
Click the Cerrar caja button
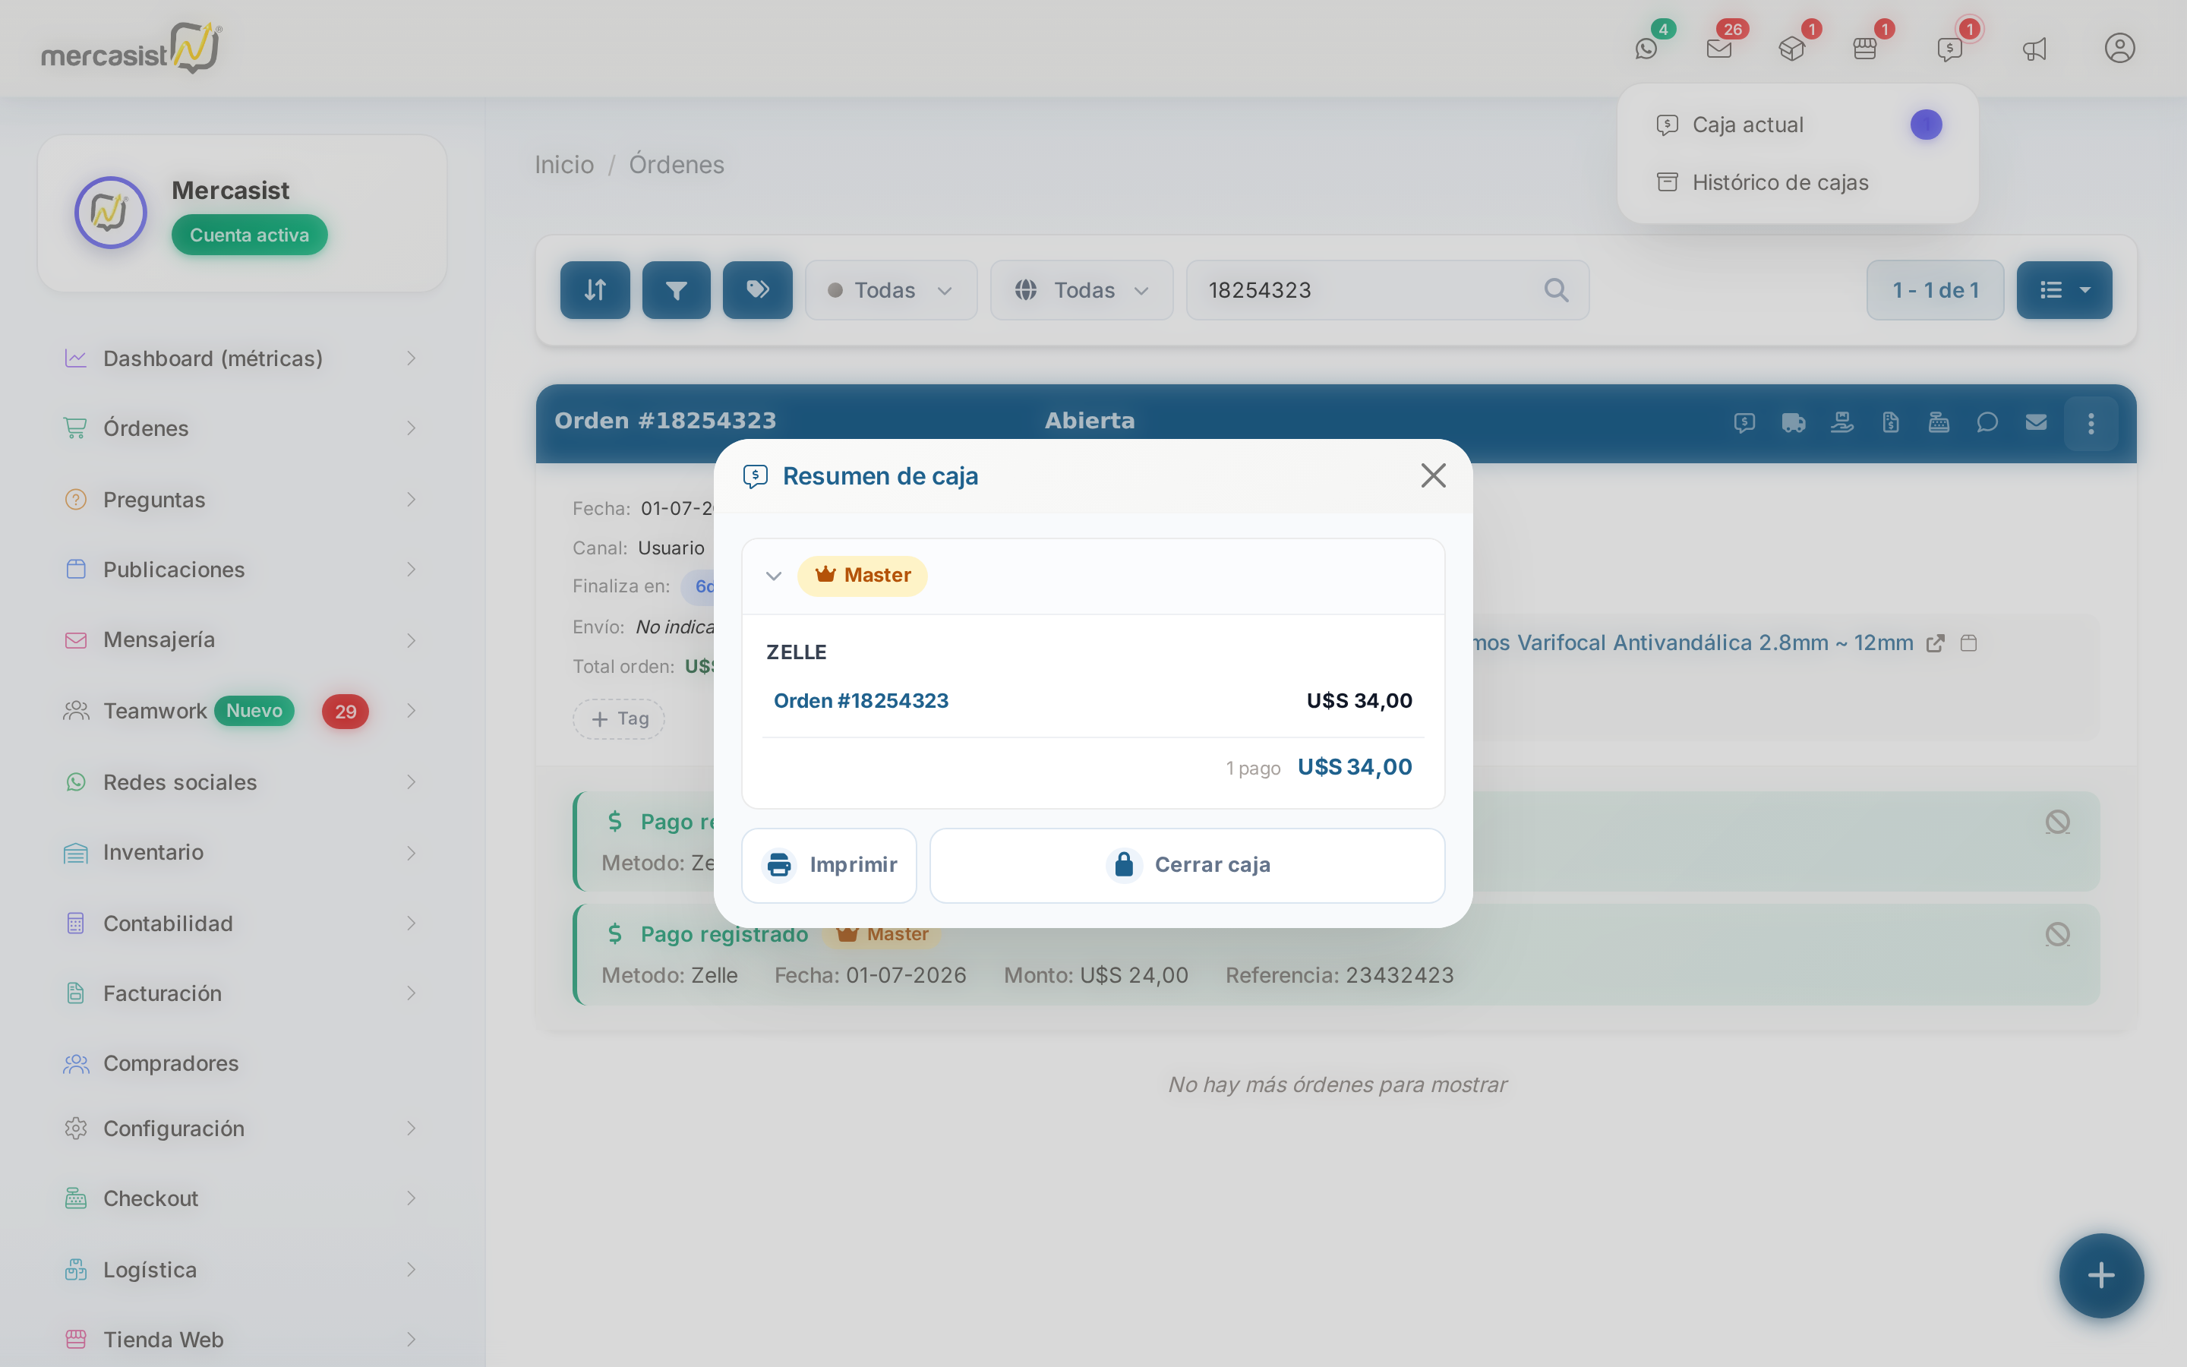[1188, 865]
